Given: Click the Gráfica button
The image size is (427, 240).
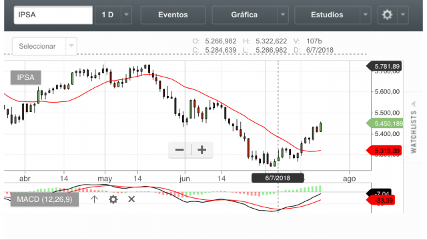Looking at the screenshot, I should tap(245, 15).
